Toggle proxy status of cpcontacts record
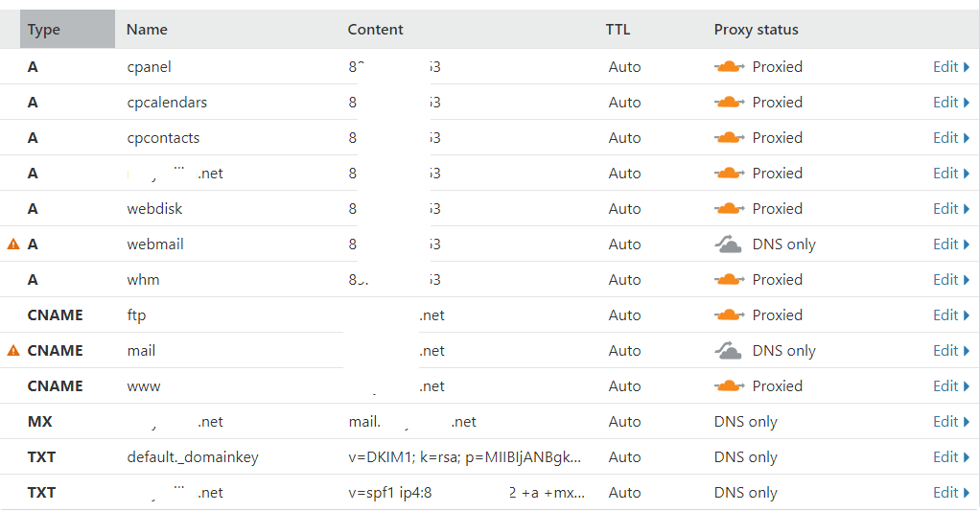This screenshot has width=980, height=512. tap(729, 137)
